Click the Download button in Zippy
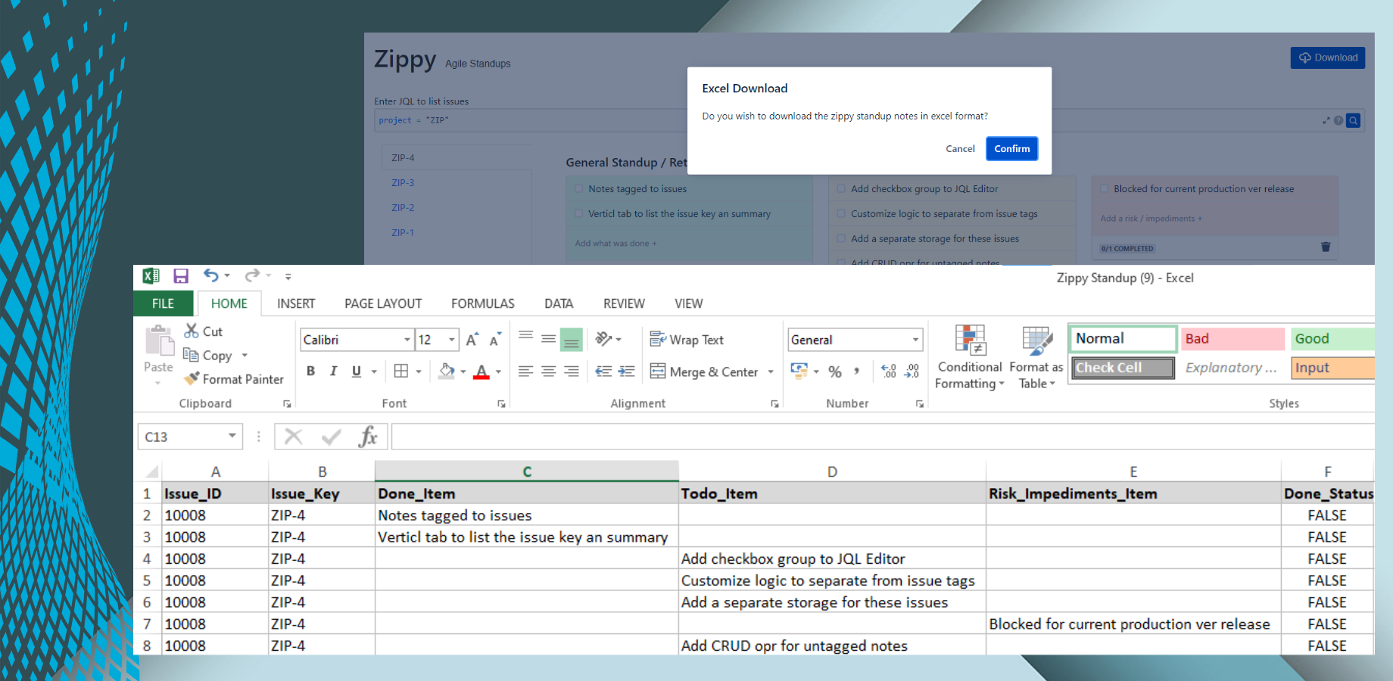The height and width of the screenshot is (681, 1393). coord(1328,58)
